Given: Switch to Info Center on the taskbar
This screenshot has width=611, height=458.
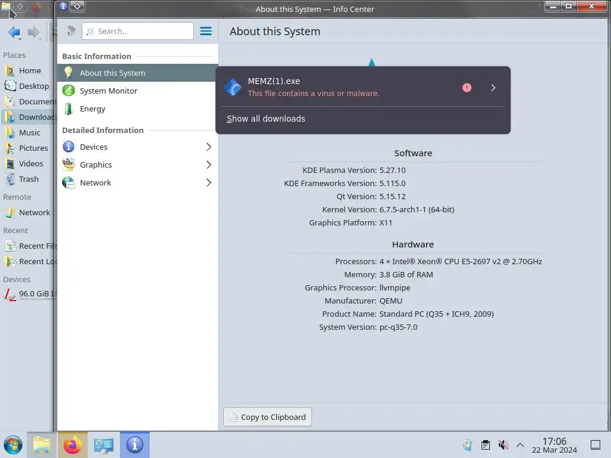Looking at the screenshot, I should 135,445.
